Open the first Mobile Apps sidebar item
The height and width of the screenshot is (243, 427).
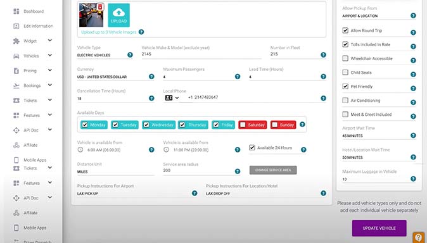30,159
